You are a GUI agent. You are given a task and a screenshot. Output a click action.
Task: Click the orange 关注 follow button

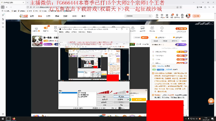(145, 37)
